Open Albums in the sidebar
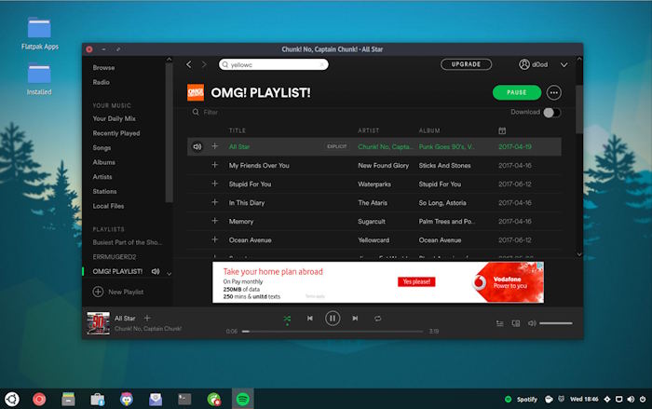Viewport: 652px width, 409px height. click(x=103, y=162)
